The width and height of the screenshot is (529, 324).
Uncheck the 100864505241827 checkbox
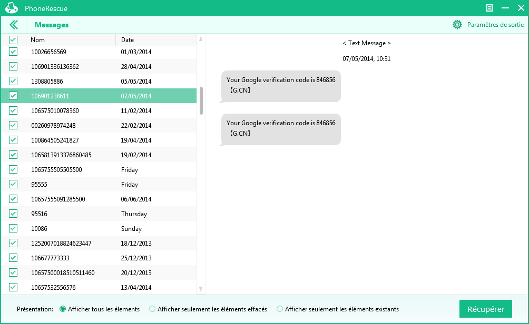point(13,140)
